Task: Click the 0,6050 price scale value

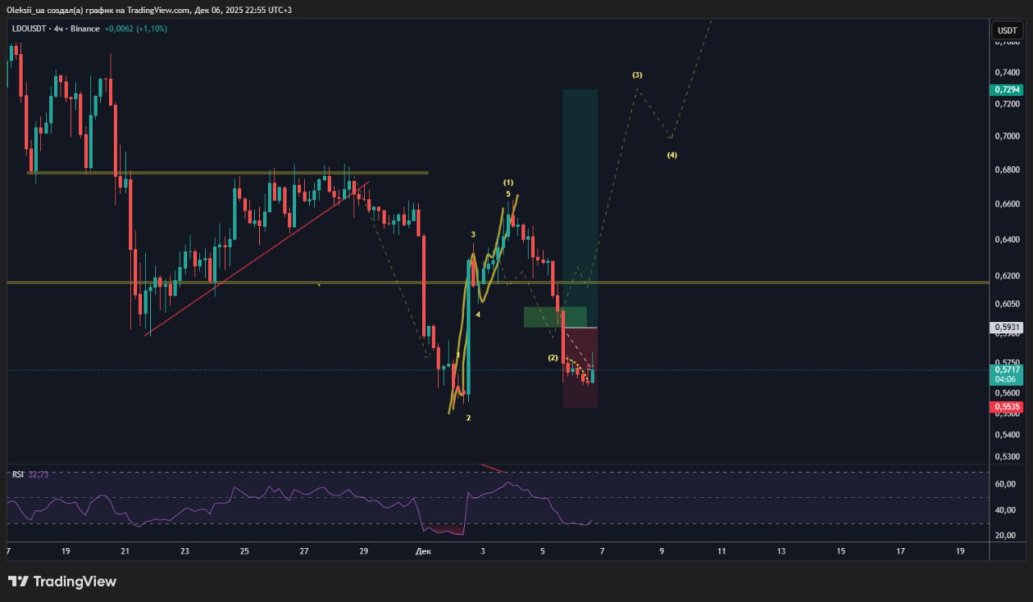Action: 1006,303
